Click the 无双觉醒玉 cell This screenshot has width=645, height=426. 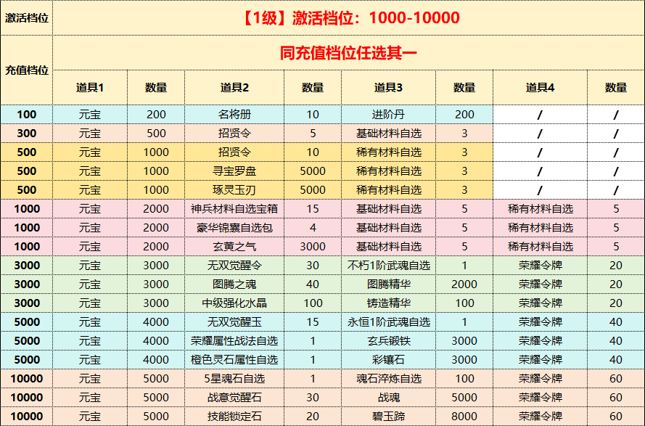pos(234,322)
